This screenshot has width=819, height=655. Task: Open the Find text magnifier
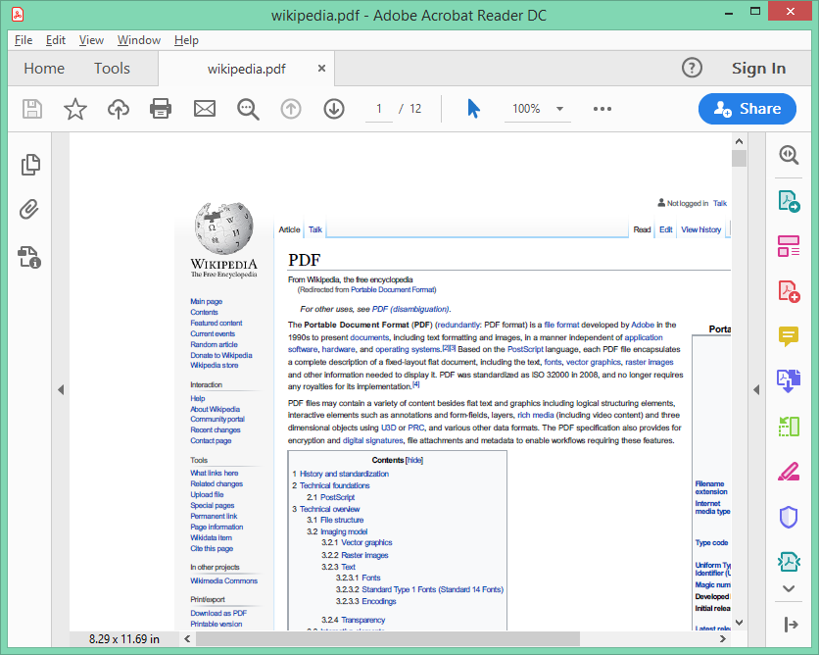point(248,109)
